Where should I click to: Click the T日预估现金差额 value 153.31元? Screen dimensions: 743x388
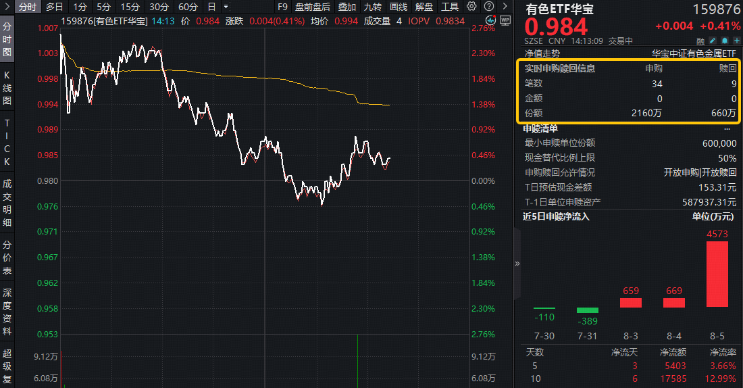pos(717,187)
